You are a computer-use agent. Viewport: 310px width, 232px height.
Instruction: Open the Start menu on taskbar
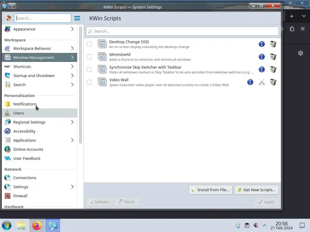(x=7, y=225)
